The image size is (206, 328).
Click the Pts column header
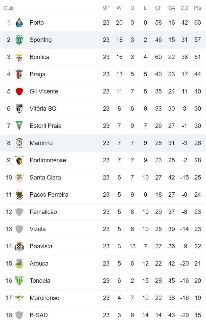tap(197, 8)
